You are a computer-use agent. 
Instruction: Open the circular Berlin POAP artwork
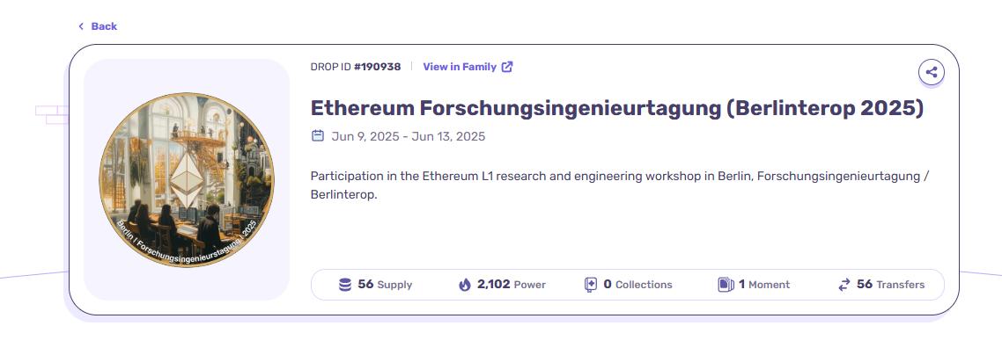(187, 180)
